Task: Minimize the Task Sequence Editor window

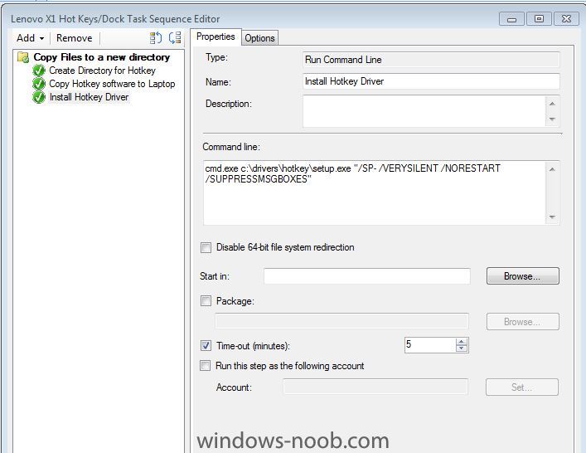Action: [511, 19]
